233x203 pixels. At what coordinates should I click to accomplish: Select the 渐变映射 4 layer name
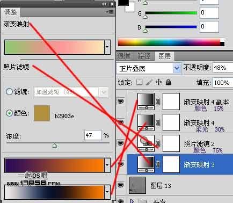(x=199, y=123)
